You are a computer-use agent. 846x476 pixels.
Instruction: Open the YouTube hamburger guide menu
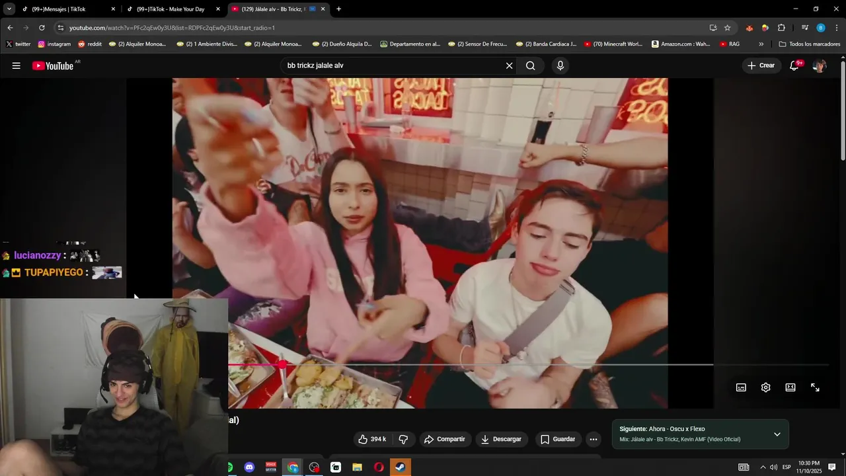17,65
